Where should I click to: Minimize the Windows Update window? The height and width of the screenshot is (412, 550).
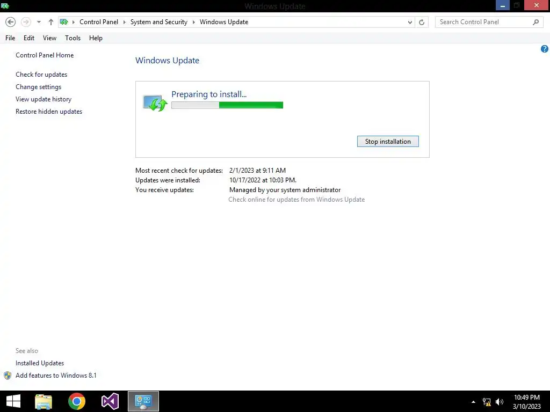(x=502, y=5)
